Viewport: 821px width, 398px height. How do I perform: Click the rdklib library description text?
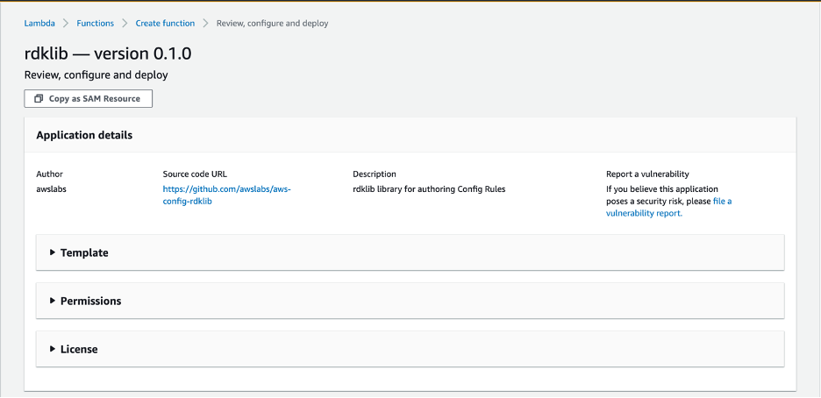(x=429, y=189)
